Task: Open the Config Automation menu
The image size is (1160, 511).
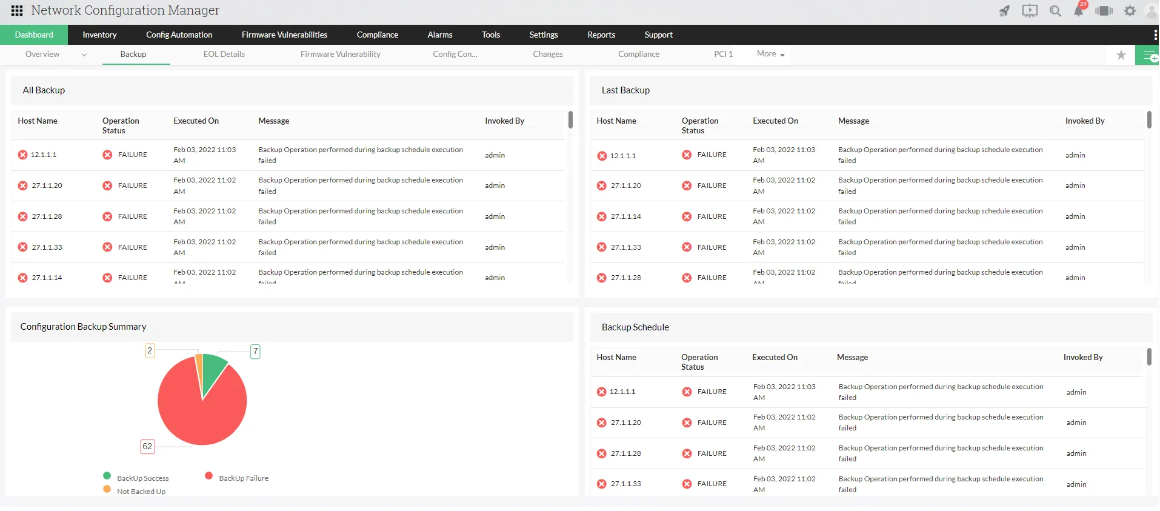Action: click(x=179, y=35)
